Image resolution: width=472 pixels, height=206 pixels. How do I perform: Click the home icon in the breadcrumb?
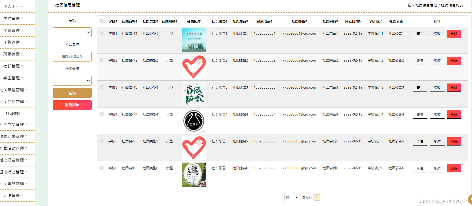pyautogui.click(x=410, y=5)
